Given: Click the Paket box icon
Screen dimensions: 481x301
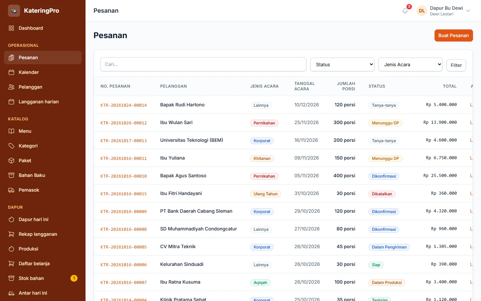Looking at the screenshot, I should (x=11, y=161).
